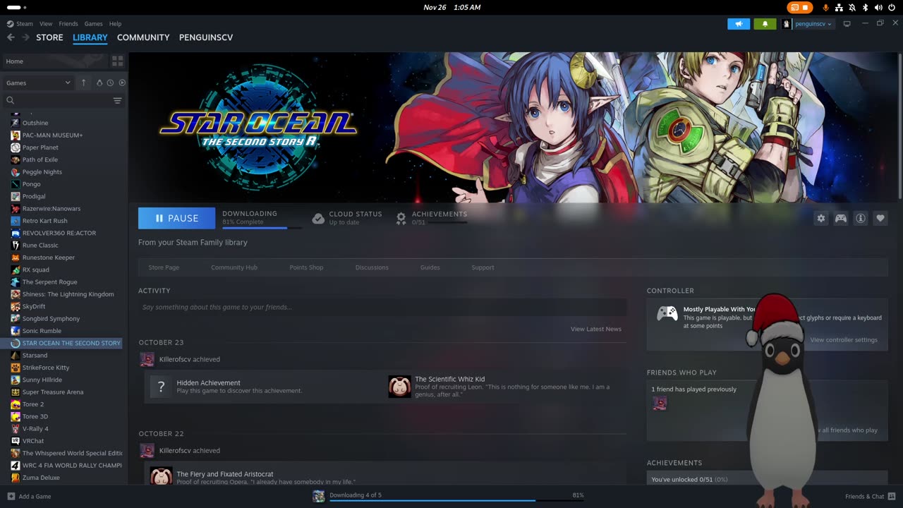
Task: Click the Add a Game plus icon
Action: (11, 496)
